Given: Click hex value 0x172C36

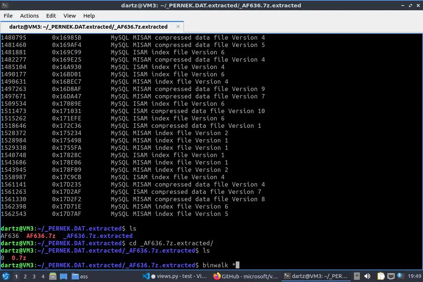Looking at the screenshot, I should point(66,126).
